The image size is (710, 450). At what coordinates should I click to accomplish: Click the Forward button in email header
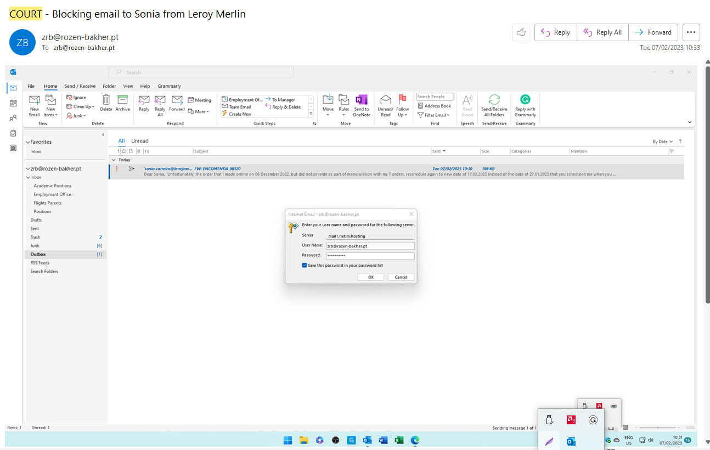point(653,32)
